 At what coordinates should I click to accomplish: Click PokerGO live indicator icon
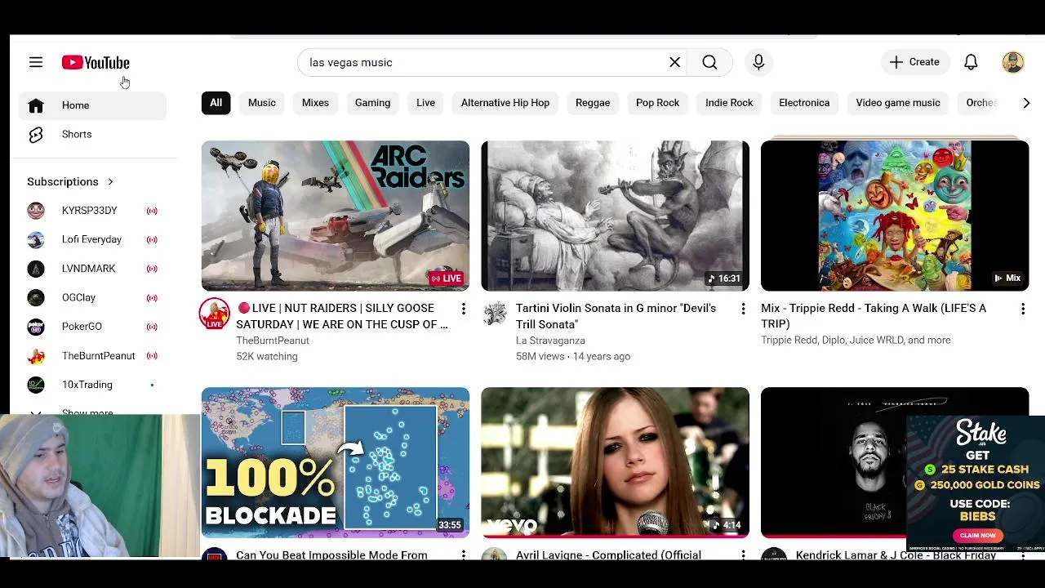coord(152,327)
